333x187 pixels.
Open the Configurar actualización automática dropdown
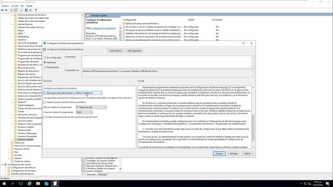point(73,93)
